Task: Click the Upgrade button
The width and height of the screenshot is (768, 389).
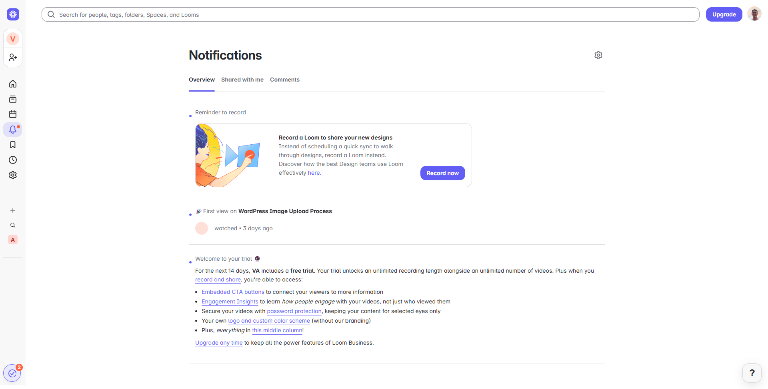Action: point(724,14)
